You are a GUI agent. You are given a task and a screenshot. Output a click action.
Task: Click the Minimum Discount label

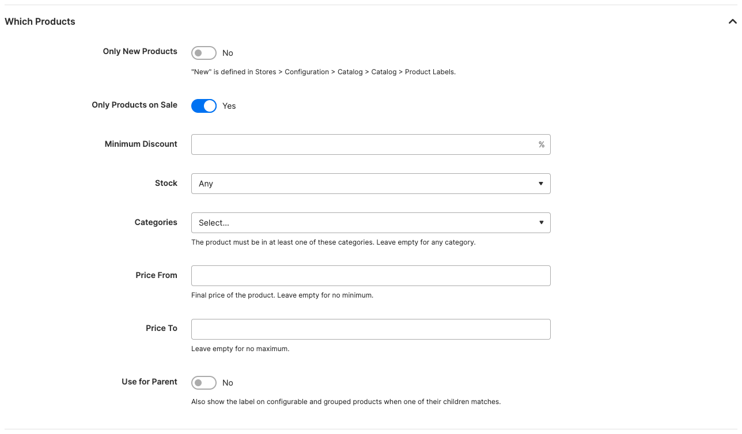pos(141,144)
